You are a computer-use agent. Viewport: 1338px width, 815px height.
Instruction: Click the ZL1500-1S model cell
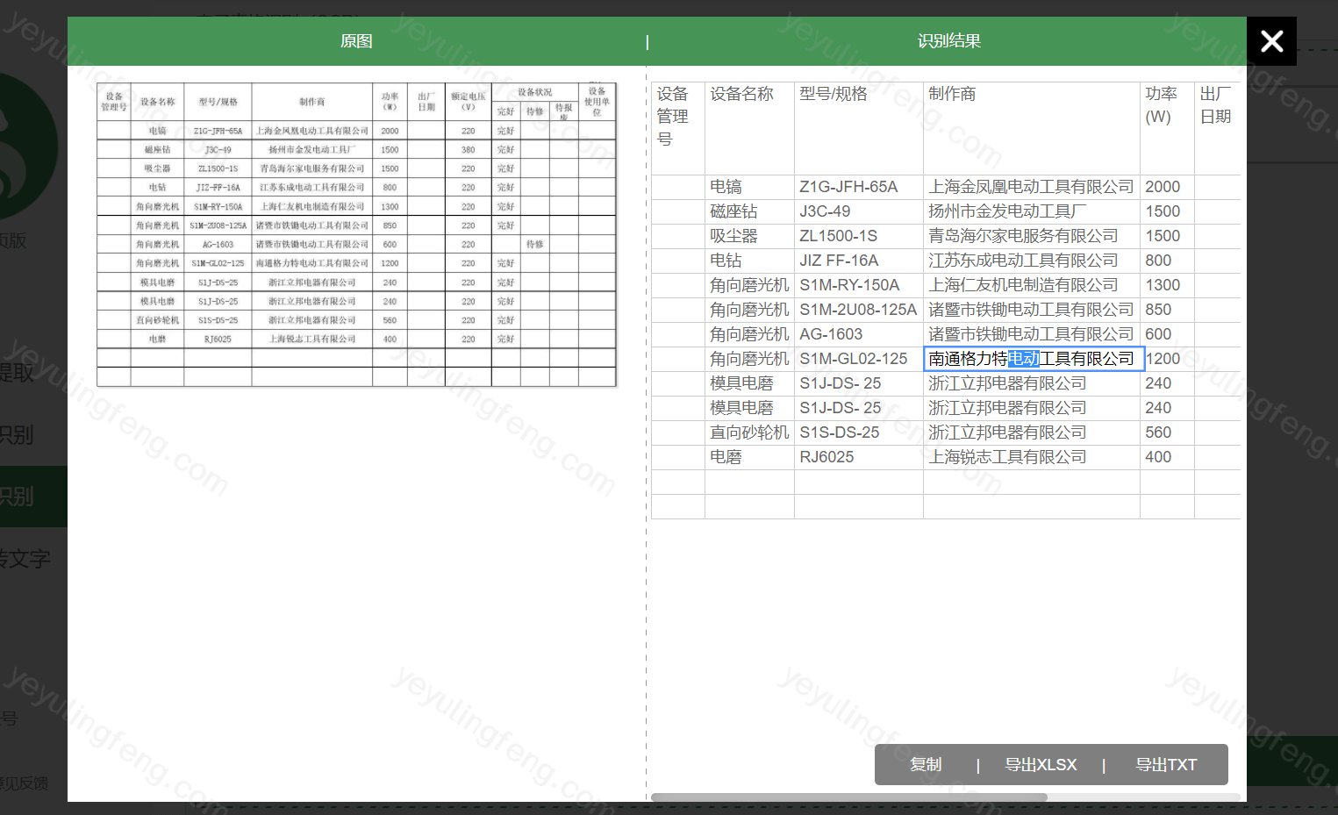click(859, 236)
